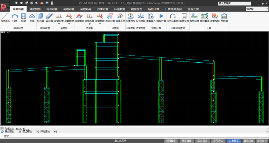
Task: Open the 显示截面 section display tool
Action: tap(205, 18)
